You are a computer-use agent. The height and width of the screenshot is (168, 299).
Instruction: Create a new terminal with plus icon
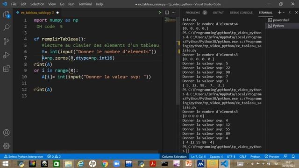pyautogui.click(x=279, y=13)
